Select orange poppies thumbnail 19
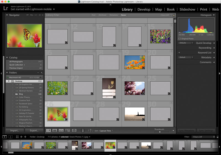This screenshot has width=221, height=155. pos(135,62)
